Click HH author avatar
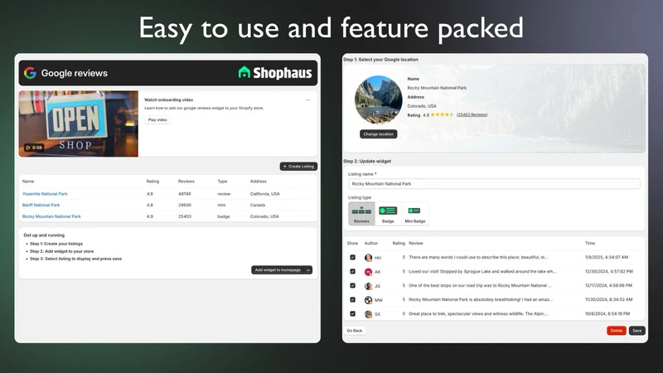Viewport: 663px width, 373px height. (368, 258)
